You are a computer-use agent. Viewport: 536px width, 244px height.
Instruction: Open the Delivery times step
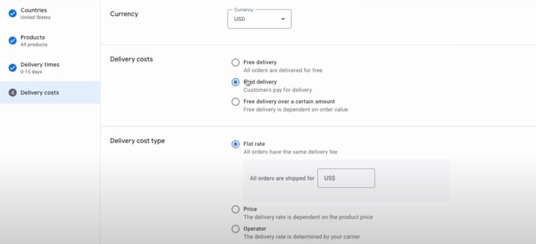(50, 68)
